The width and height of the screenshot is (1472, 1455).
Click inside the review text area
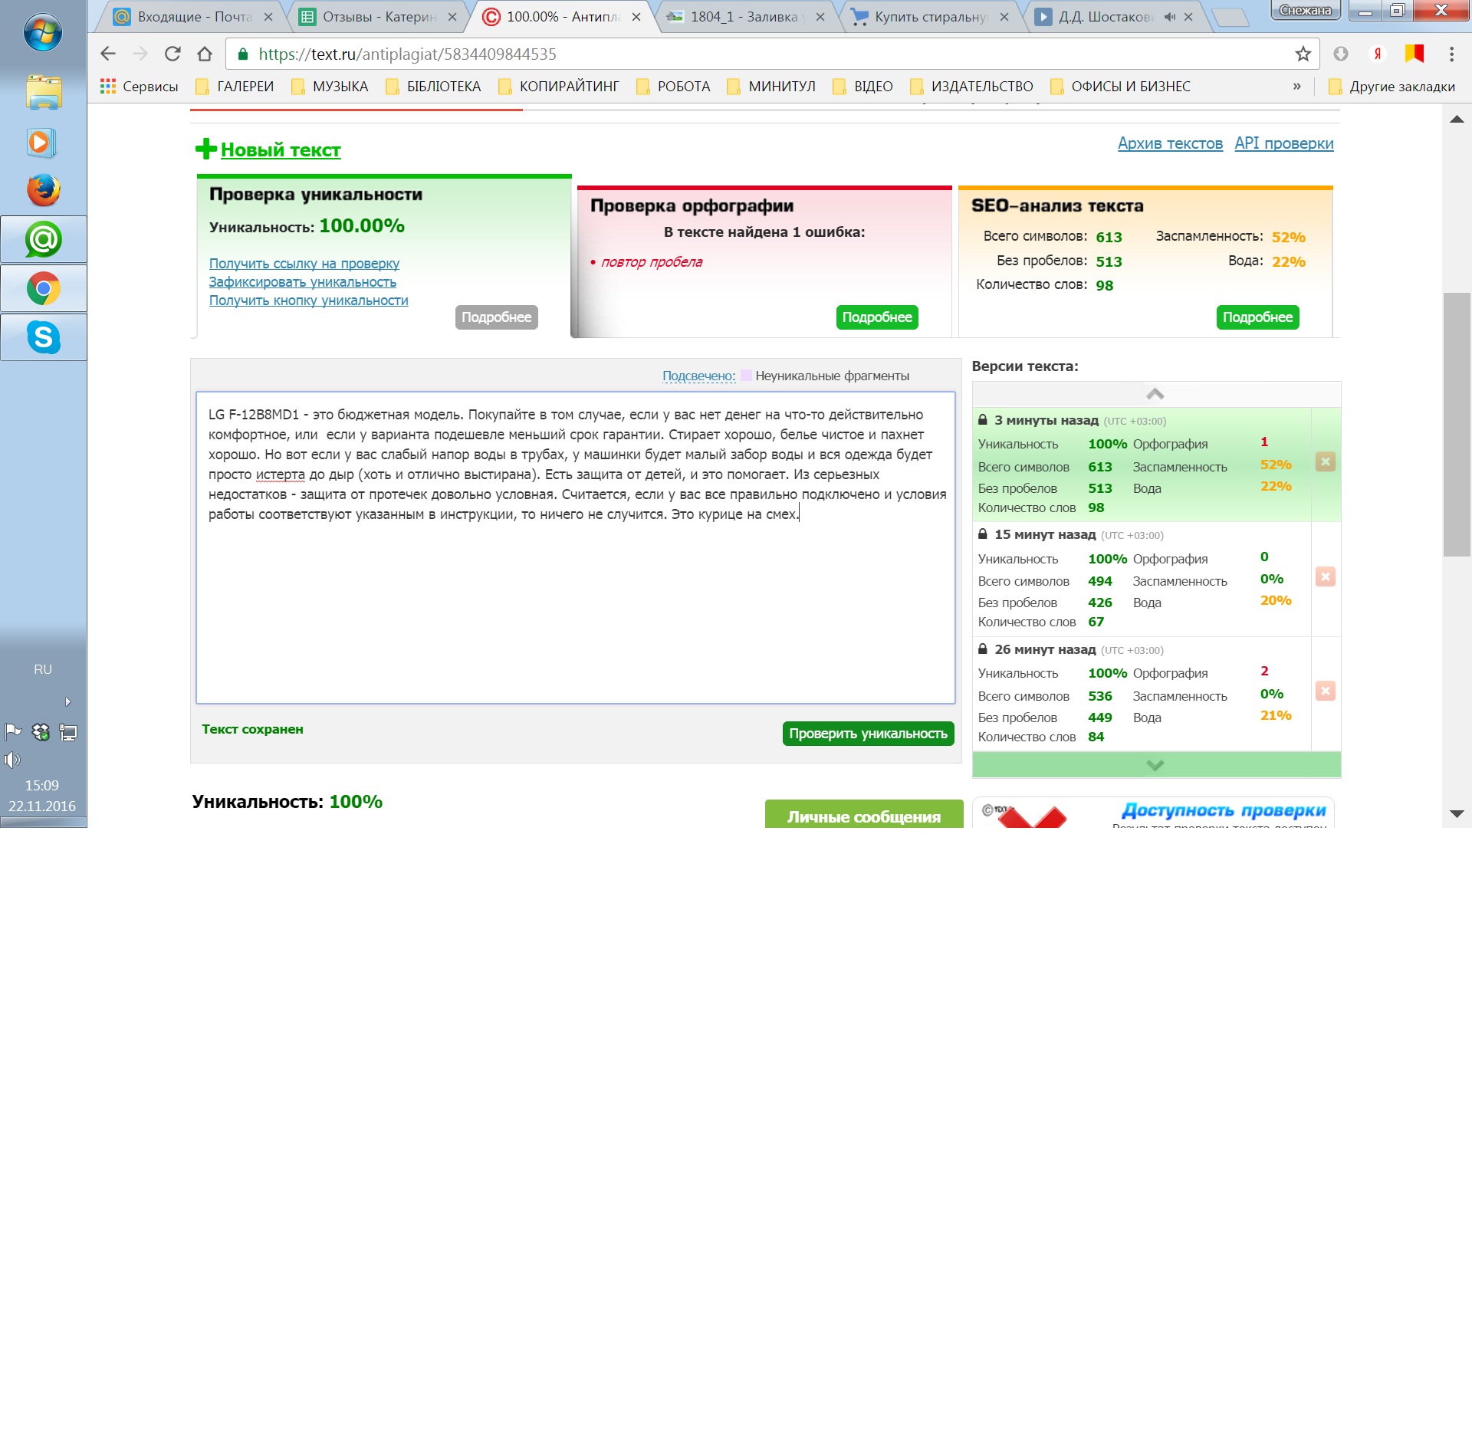pyautogui.click(x=575, y=598)
